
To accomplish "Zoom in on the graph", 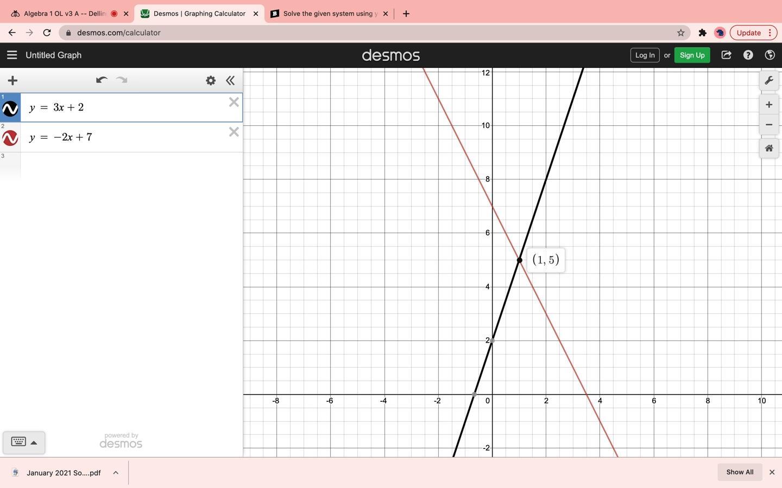I will coord(768,105).
